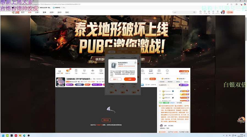Open Windows Start menu in taskbar

pyautogui.click(x=3, y=135)
